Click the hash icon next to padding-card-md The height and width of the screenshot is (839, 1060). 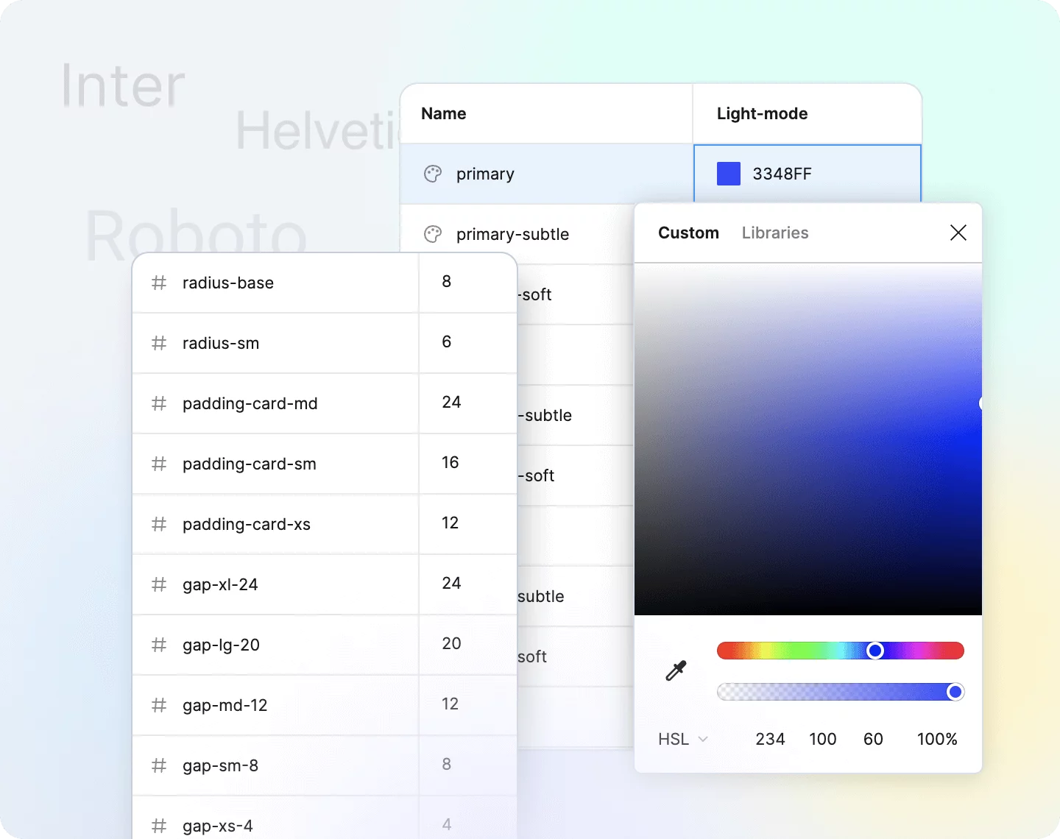159,404
